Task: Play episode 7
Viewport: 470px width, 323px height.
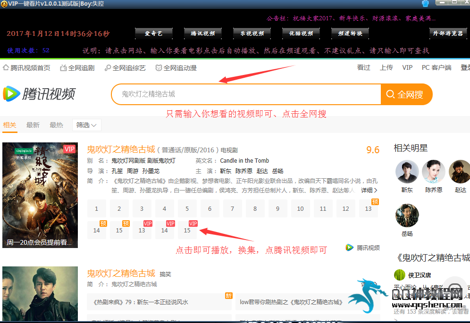Action: (x=232, y=208)
